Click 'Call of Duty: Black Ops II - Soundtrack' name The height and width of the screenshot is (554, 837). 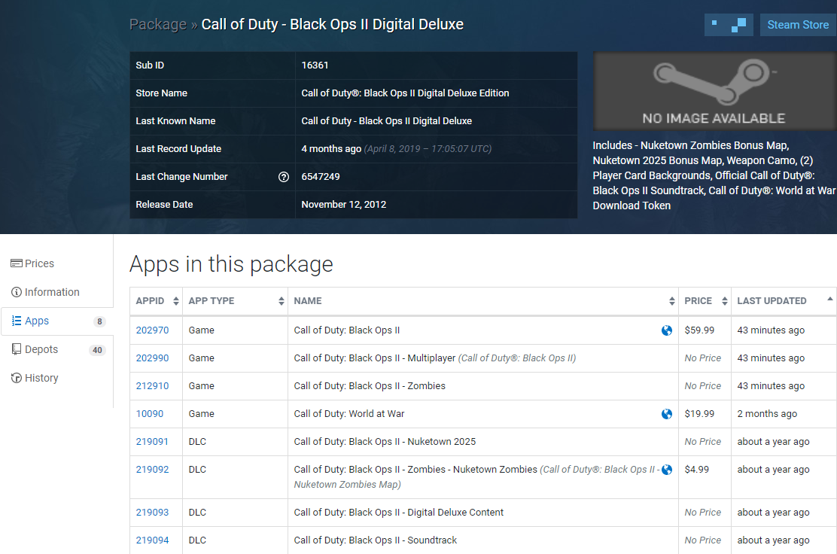click(x=376, y=540)
